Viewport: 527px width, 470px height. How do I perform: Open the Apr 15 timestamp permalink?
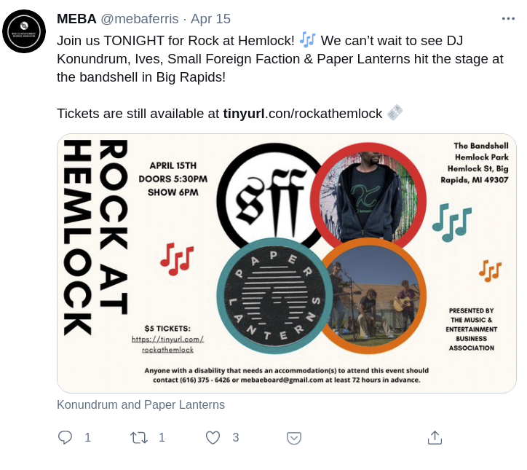click(211, 19)
